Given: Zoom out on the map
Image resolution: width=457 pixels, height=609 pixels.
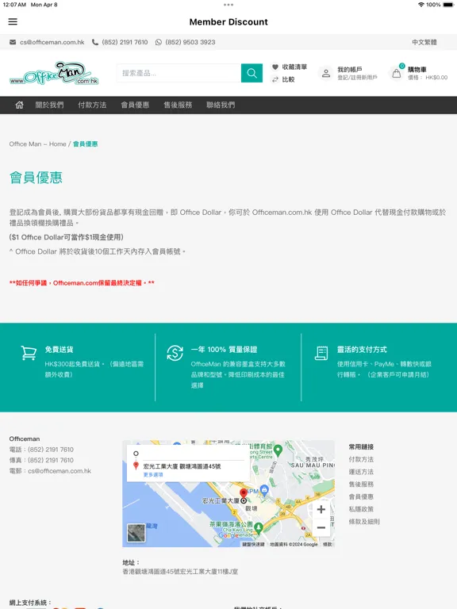Looking at the screenshot, I should coord(321,527).
